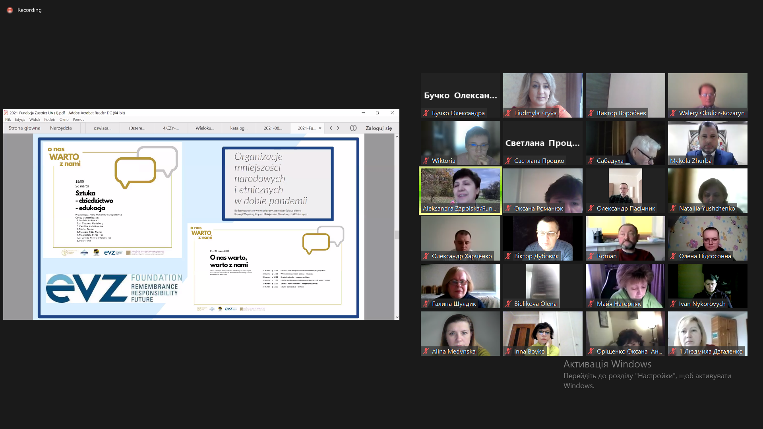Click muted microphone icon on Wiktoria tile
This screenshot has height=429, width=763.
pos(426,161)
